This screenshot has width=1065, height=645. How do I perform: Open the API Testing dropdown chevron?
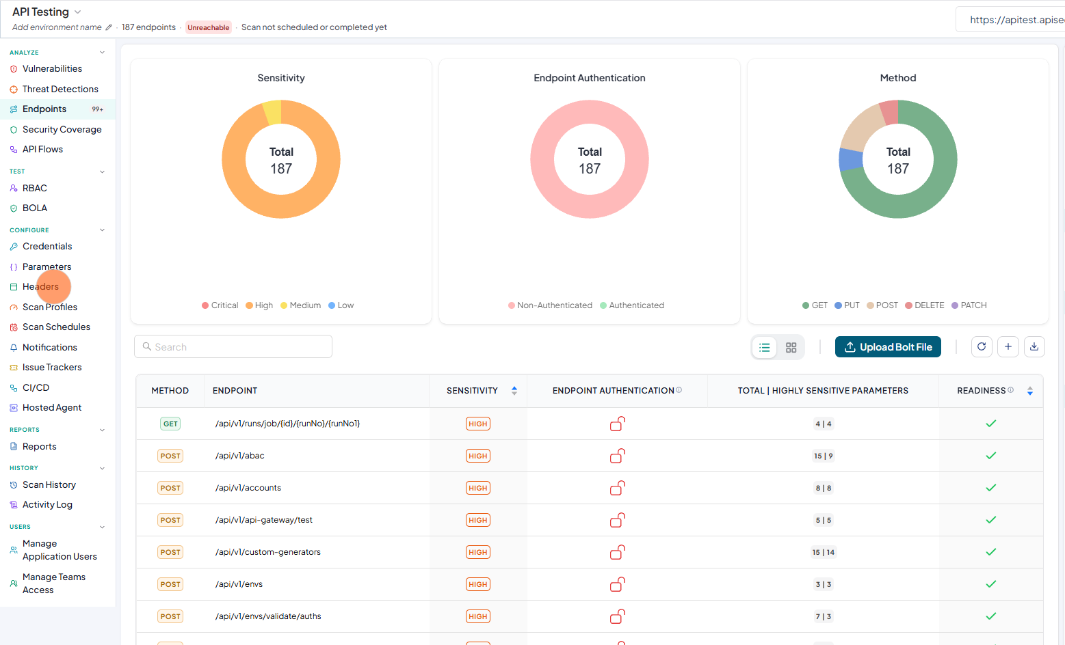click(x=77, y=12)
